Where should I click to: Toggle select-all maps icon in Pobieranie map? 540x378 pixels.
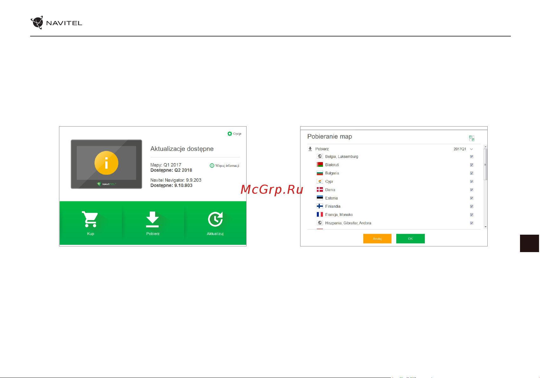click(472, 138)
